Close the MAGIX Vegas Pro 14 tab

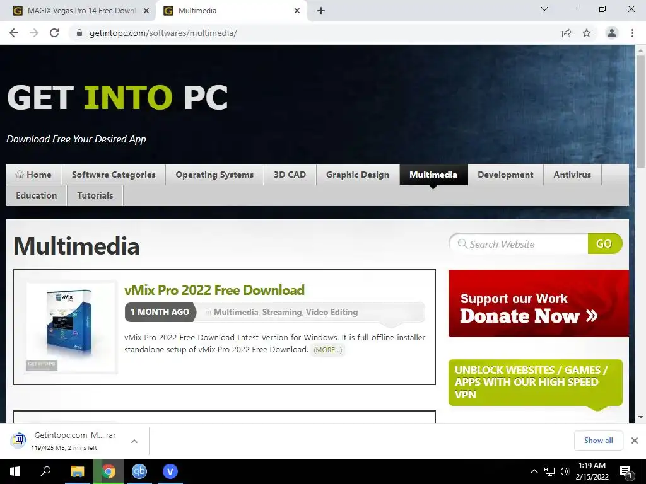click(x=146, y=11)
